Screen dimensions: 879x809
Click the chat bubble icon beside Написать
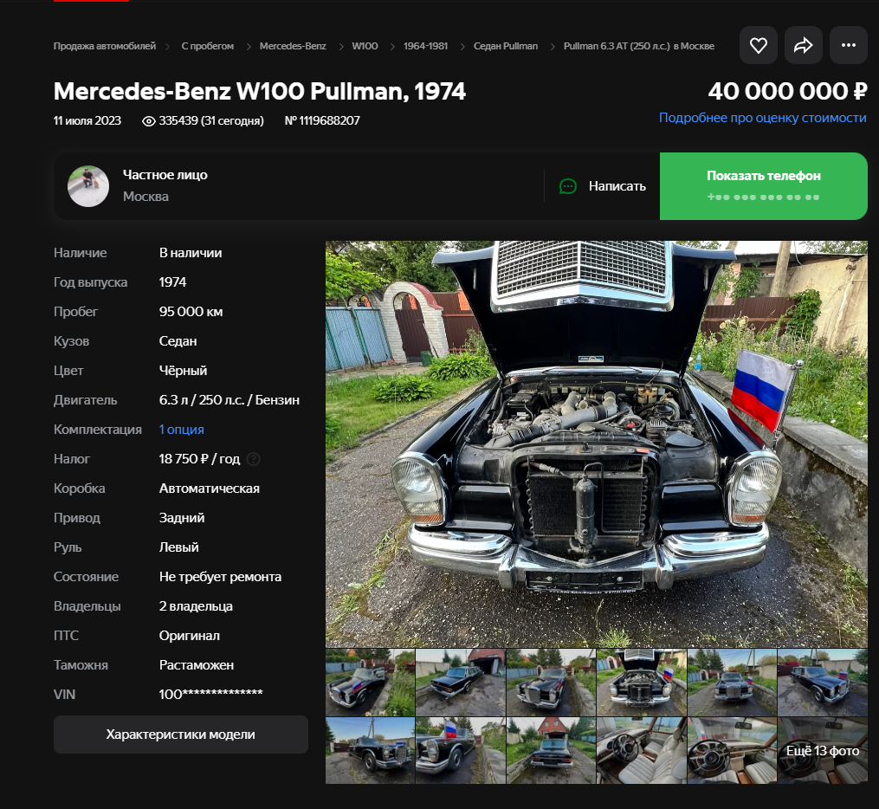click(568, 186)
